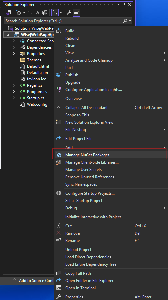Open the Debug submenu

click(110, 208)
